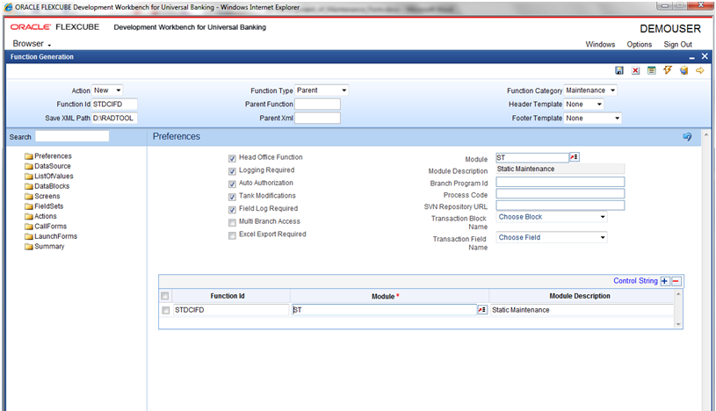Image resolution: width=716 pixels, height=411 pixels.
Task: Click the LaunchForms folder icon
Action: click(x=29, y=236)
